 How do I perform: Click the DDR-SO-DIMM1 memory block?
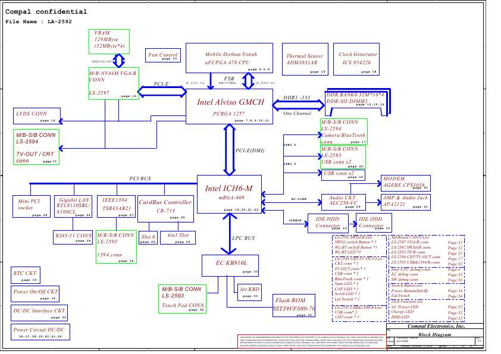point(356,103)
